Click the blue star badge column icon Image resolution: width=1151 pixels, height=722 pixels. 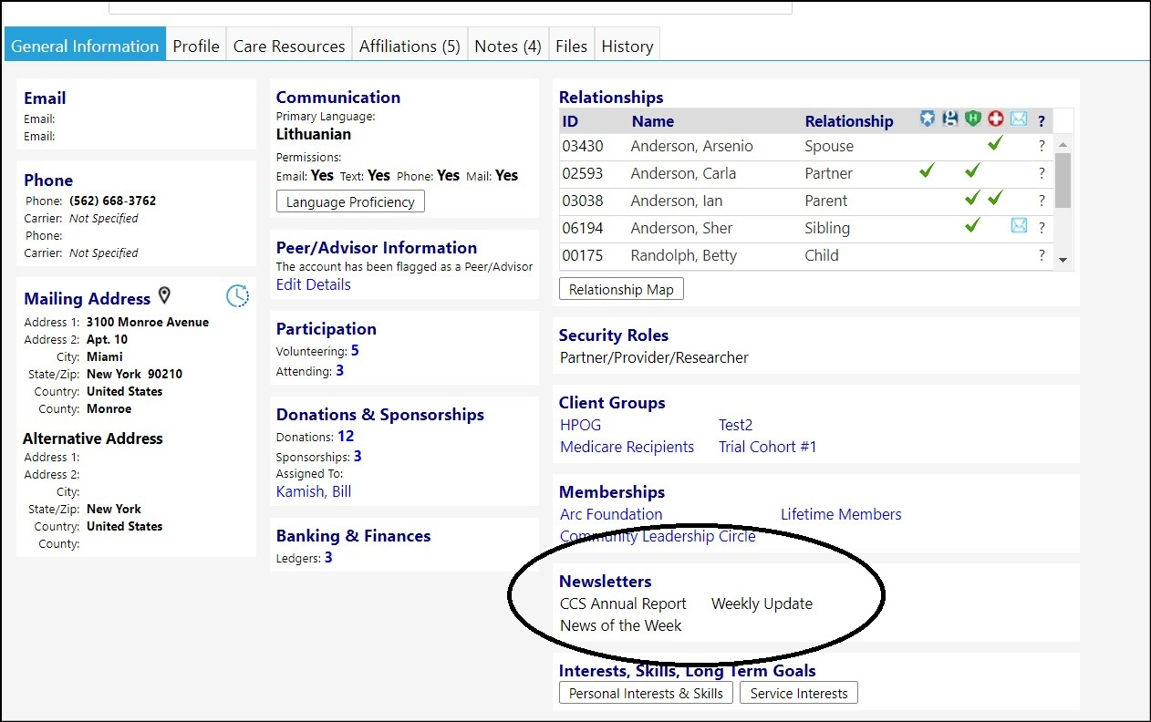click(x=928, y=119)
